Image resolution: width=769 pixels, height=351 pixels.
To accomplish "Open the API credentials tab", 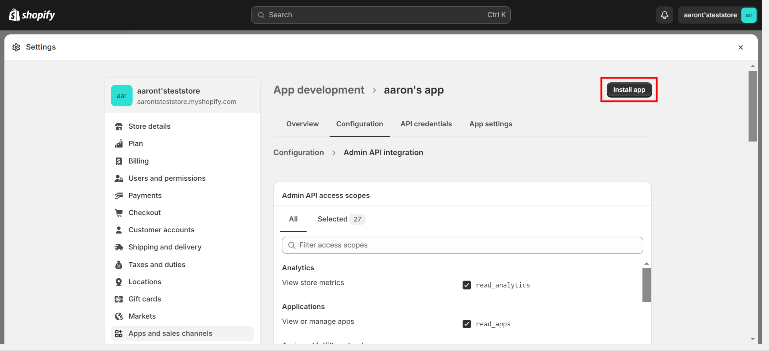I will 426,124.
